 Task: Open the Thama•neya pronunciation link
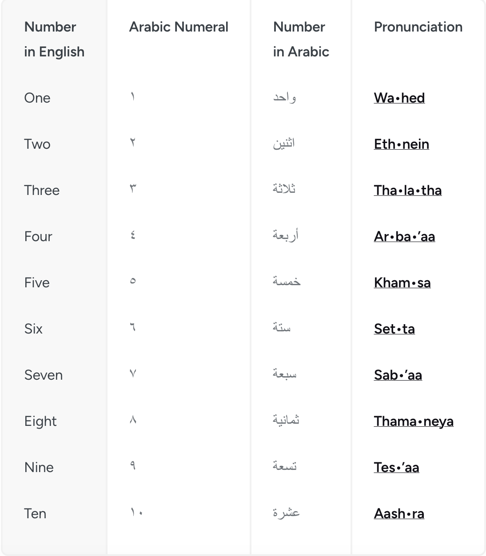(x=413, y=421)
